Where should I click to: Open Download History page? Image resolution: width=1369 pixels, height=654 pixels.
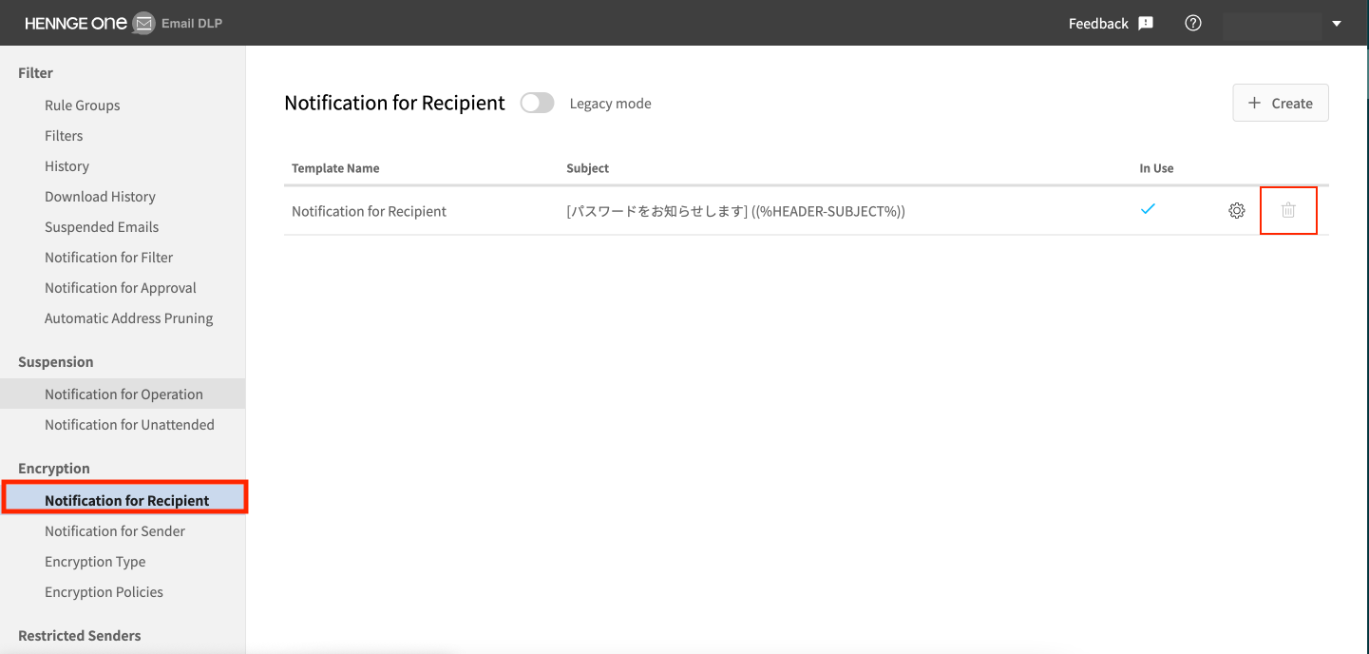[100, 196]
